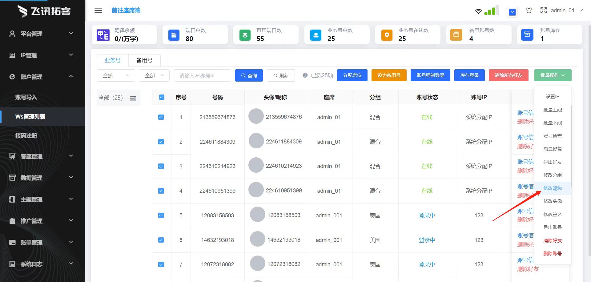
Task: Uncheck row 4 checkbox for 224610951399
Action: click(x=161, y=191)
